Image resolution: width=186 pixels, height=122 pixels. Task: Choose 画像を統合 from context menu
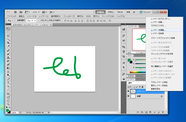[164, 89]
